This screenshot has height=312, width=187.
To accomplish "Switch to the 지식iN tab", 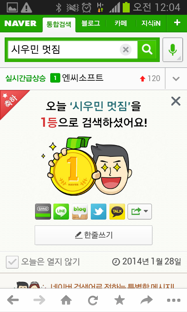I will 151,23.
